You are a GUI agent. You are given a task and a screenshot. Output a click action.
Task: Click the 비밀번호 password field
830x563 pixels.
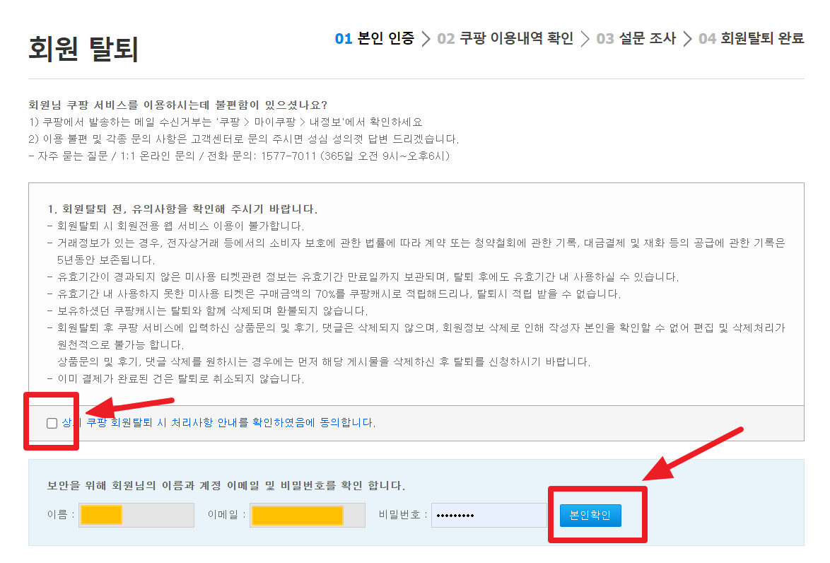click(489, 516)
